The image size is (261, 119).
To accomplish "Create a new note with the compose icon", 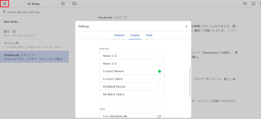I will [63, 4].
